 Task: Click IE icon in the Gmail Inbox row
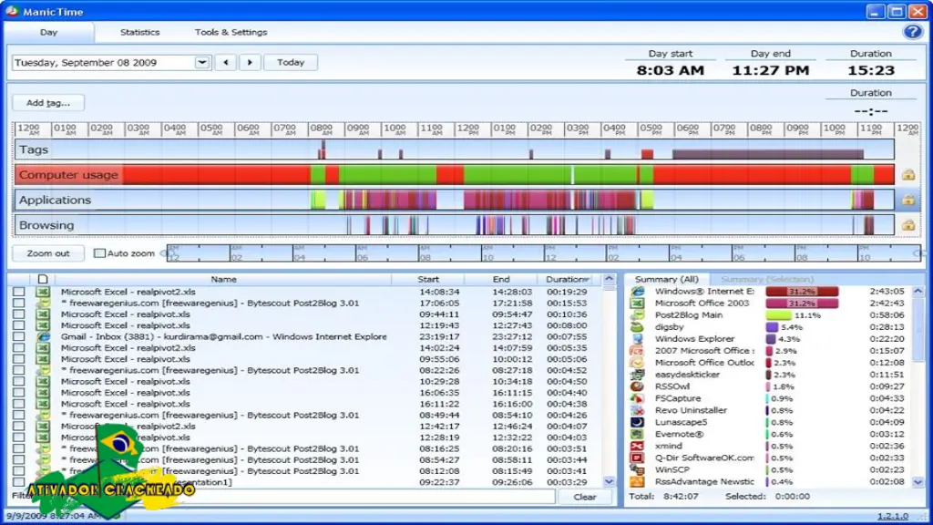point(43,336)
